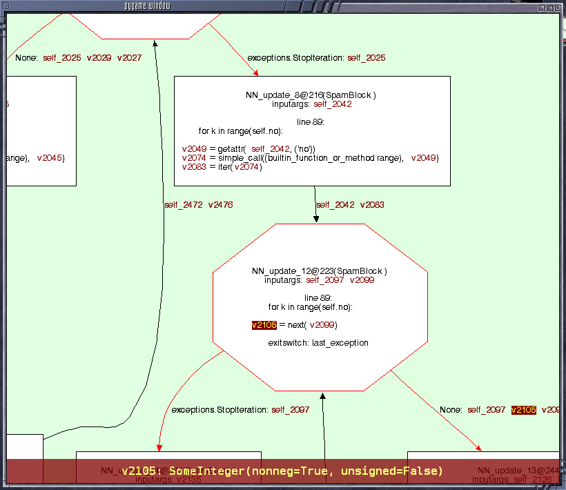Click self_2025 after upper exceptions.StopIteration label
Image resolution: width=566 pixels, height=490 pixels.
[x=367, y=58]
